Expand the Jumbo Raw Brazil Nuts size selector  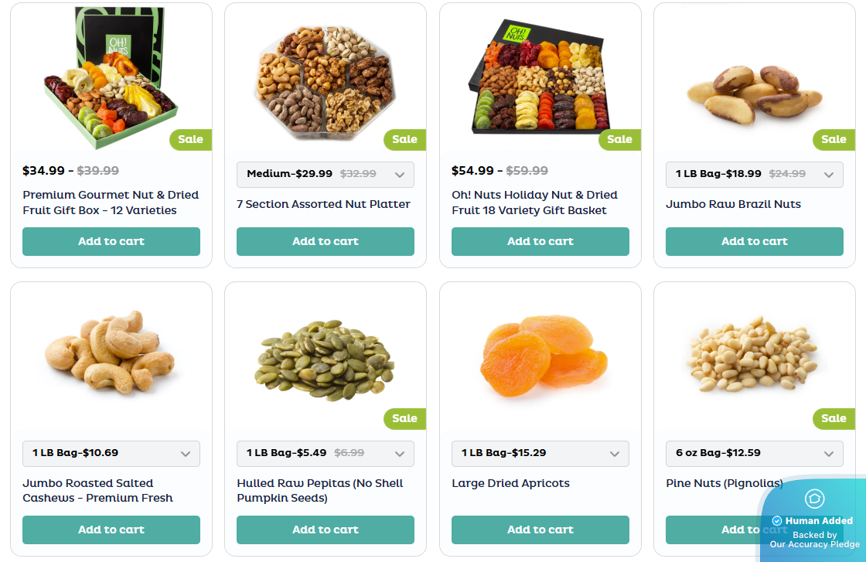754,175
